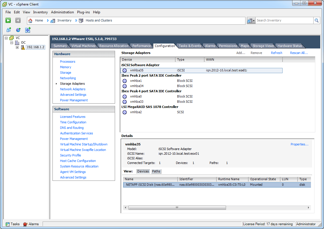
Task: Open the arrow menu after Home
Action: pos(48,21)
